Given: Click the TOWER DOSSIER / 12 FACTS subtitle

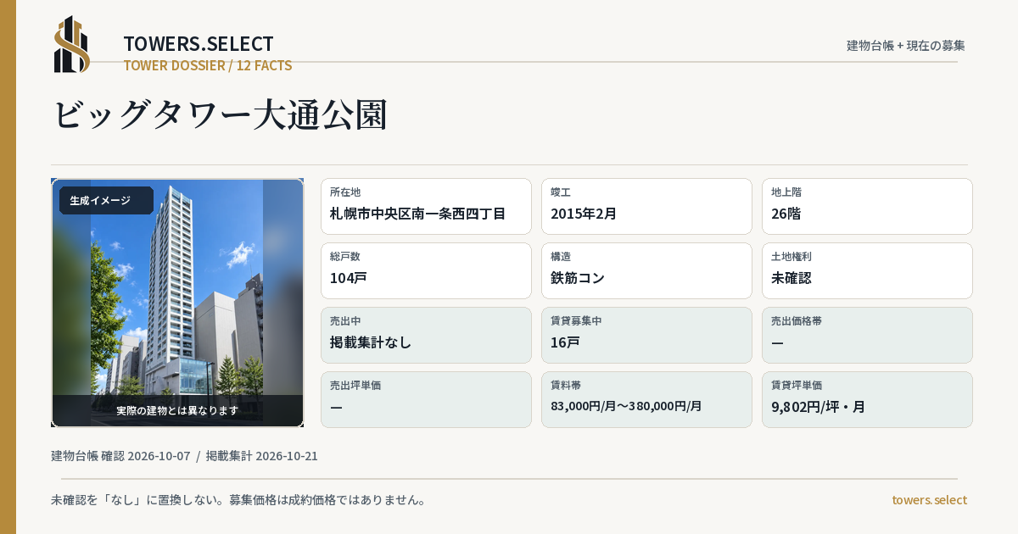Looking at the screenshot, I should click(208, 65).
